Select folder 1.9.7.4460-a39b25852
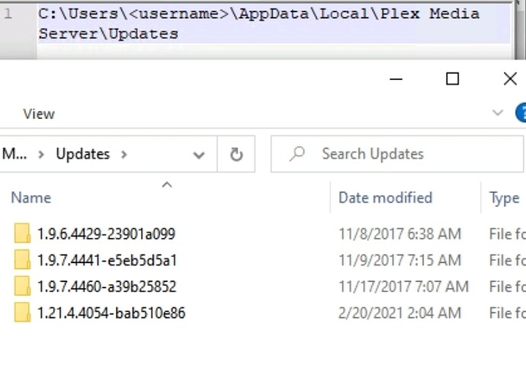Viewport: 526px width, 366px height. [x=107, y=287]
